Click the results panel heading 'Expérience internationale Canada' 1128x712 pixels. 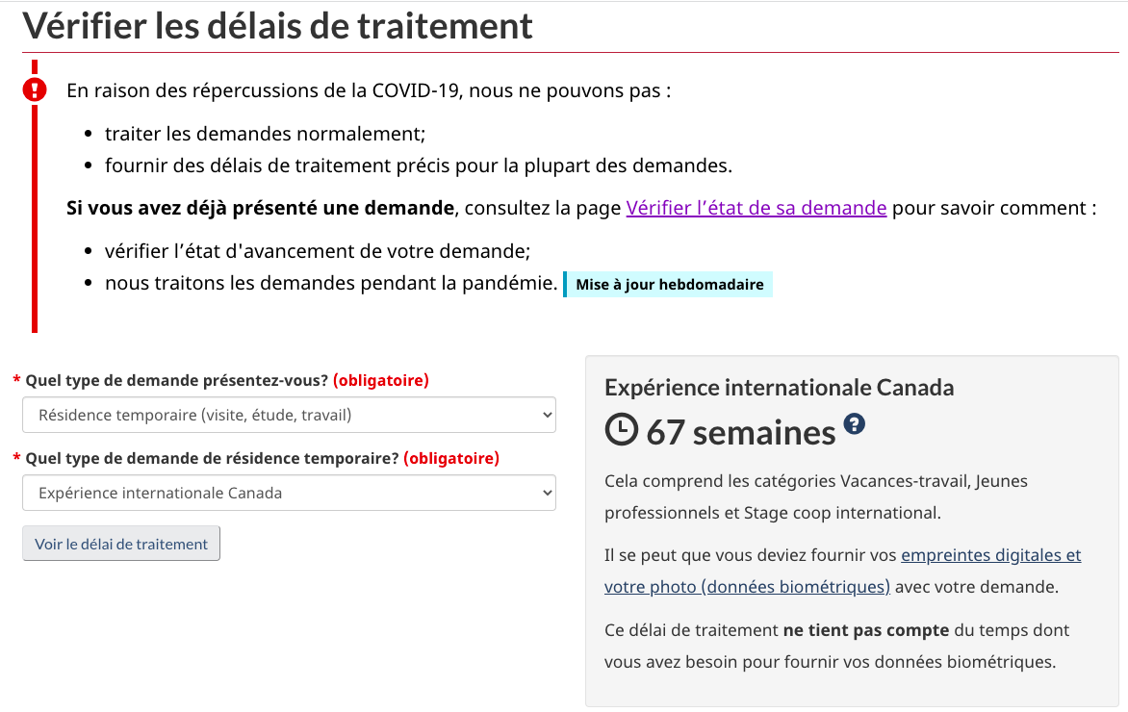point(779,388)
